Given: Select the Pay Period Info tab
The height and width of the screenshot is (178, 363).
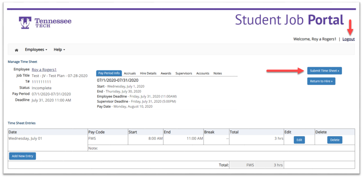Looking at the screenshot, I should pyautogui.click(x=109, y=73).
